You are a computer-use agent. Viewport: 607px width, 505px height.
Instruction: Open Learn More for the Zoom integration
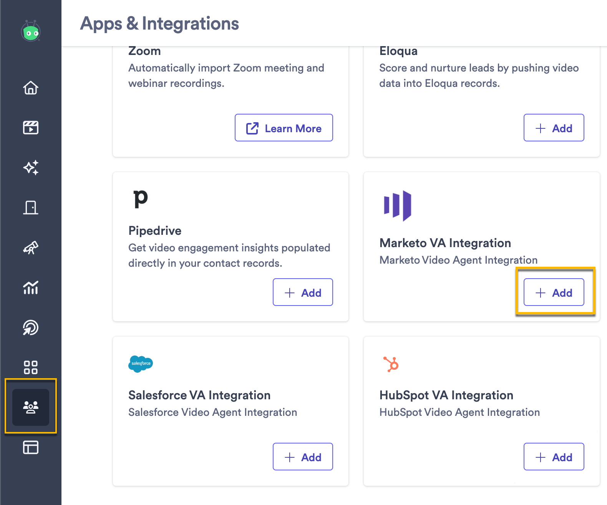coord(284,128)
